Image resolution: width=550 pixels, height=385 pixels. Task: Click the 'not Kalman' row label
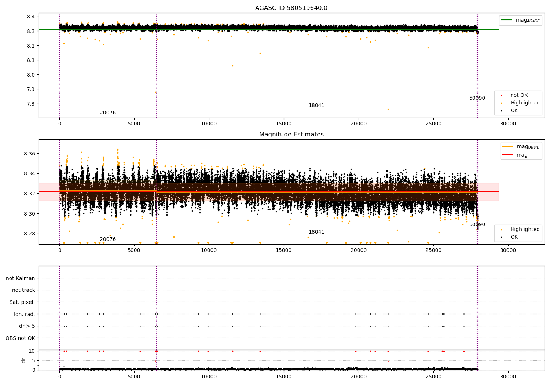(21, 278)
